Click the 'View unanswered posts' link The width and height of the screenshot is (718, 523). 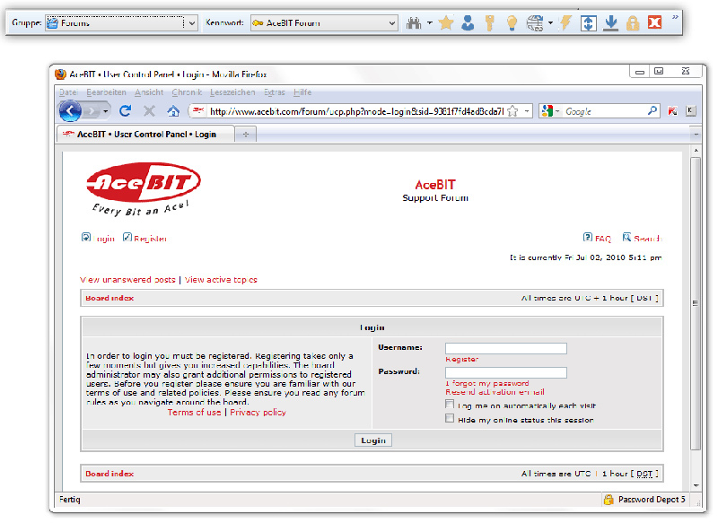(x=127, y=280)
